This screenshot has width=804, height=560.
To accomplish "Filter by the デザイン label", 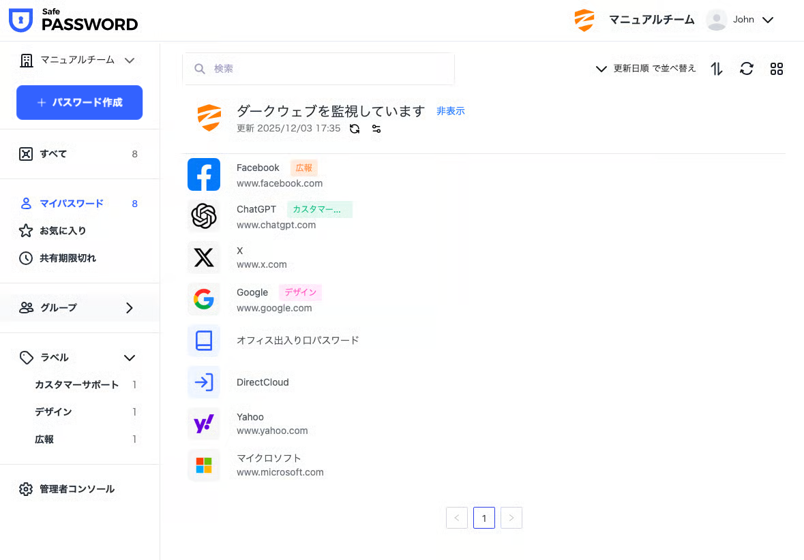I will 53,412.
